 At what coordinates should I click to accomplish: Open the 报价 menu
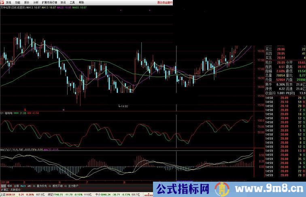(x=27, y=2)
